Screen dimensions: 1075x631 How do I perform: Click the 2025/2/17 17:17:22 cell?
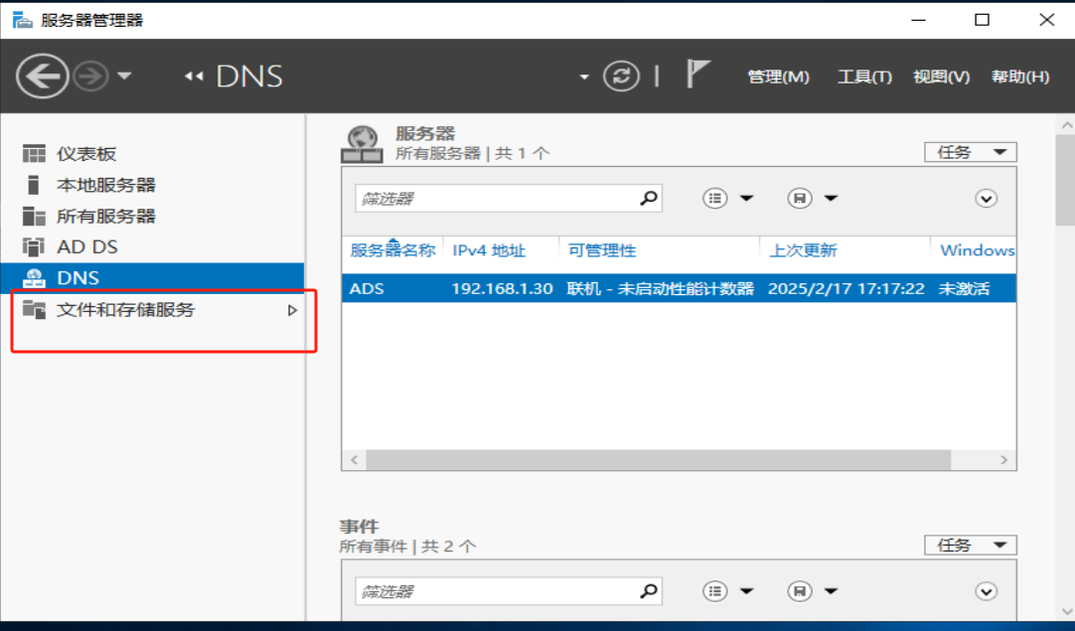846,289
